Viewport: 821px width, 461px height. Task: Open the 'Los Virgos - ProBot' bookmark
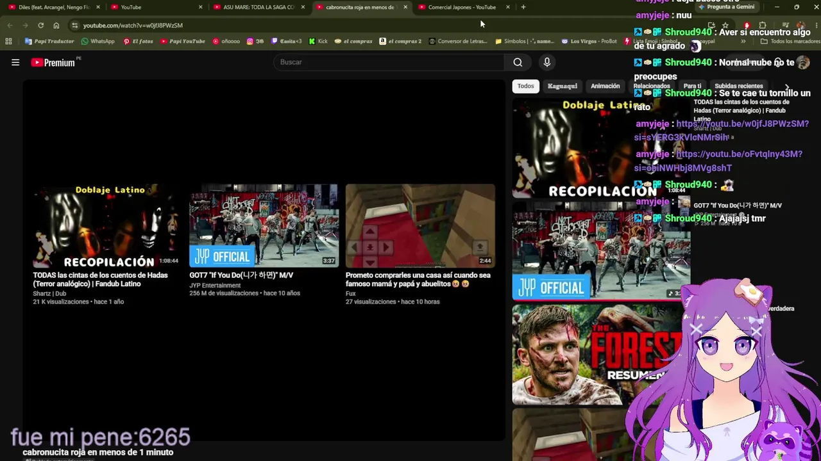[x=589, y=41]
